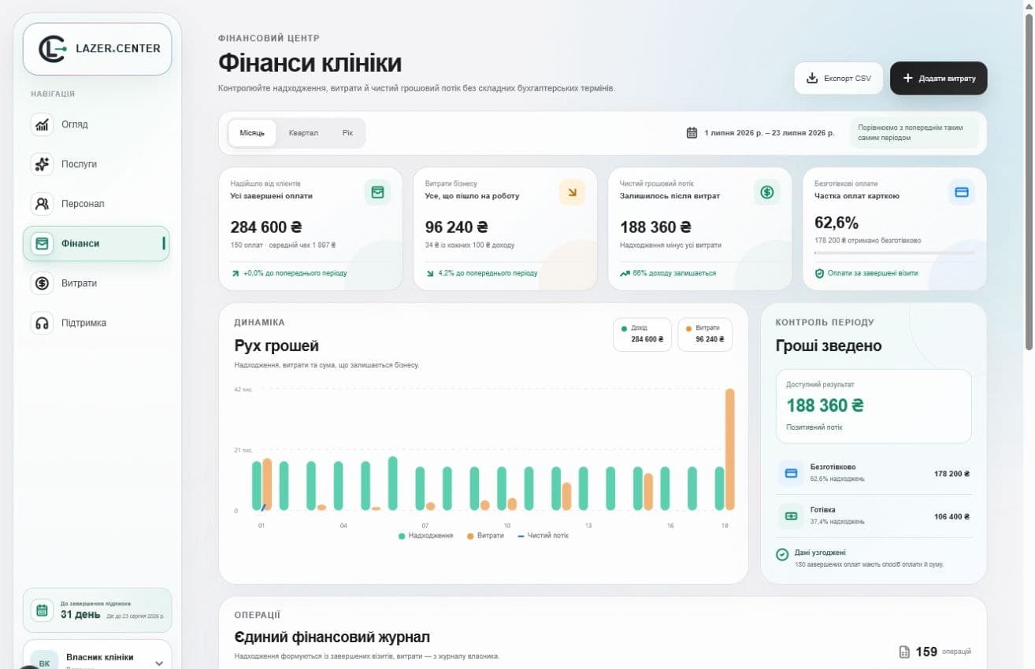This screenshot has width=1035, height=669.
Task: Click the text "+0,0% до попереднього періоду"
Action: 295,273
